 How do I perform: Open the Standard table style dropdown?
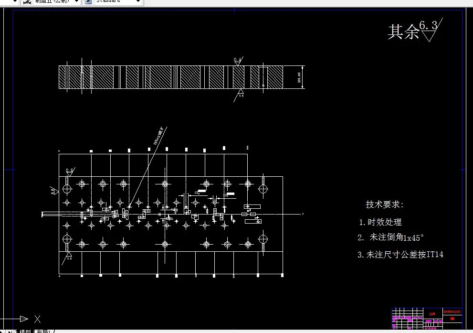138,1
